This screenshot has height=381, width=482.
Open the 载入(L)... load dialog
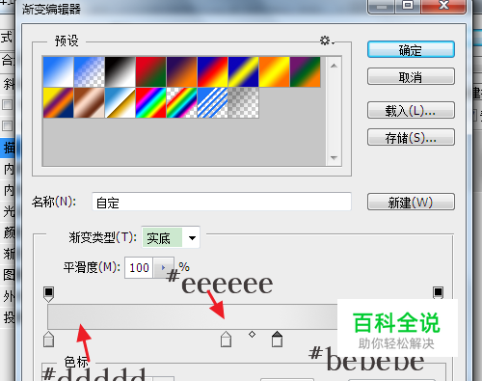click(411, 110)
